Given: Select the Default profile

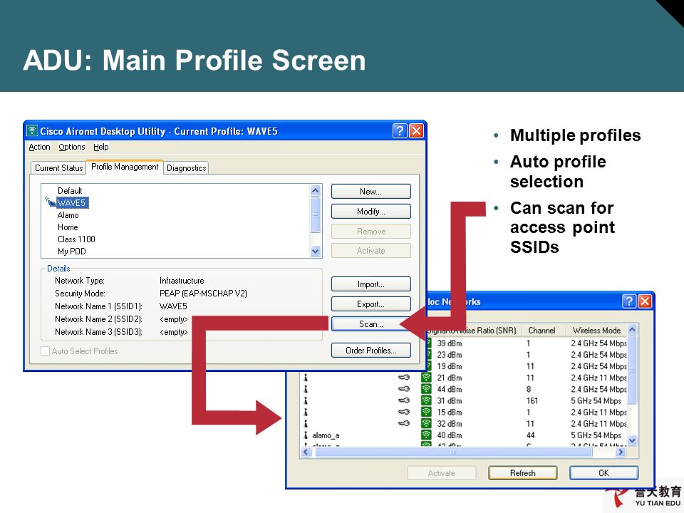Looking at the screenshot, I should (70, 191).
